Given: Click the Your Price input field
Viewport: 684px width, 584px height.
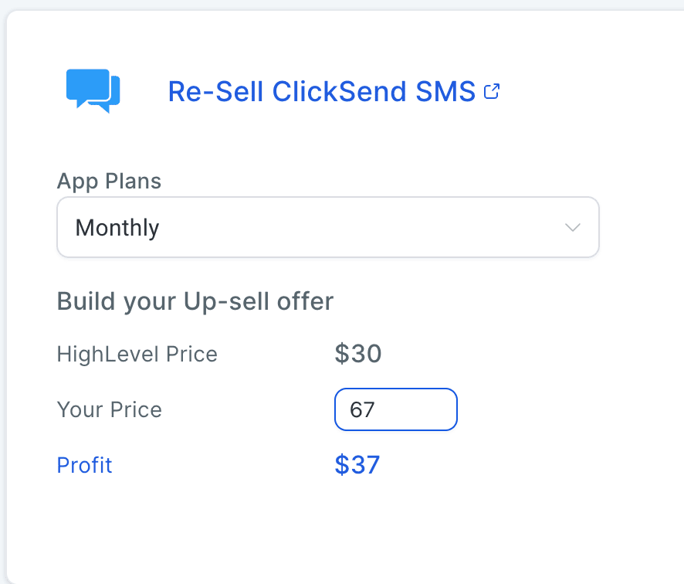Looking at the screenshot, I should pyautogui.click(x=395, y=409).
